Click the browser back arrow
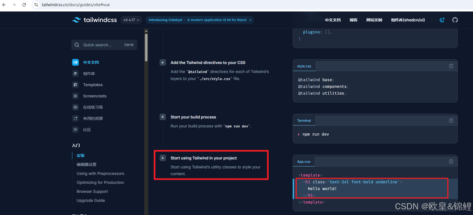 coord(4,5)
